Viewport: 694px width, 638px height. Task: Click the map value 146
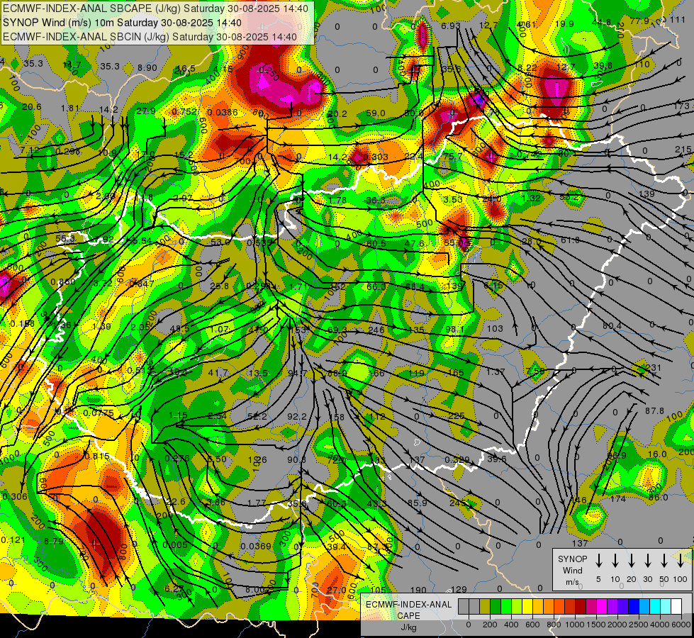(x=579, y=500)
